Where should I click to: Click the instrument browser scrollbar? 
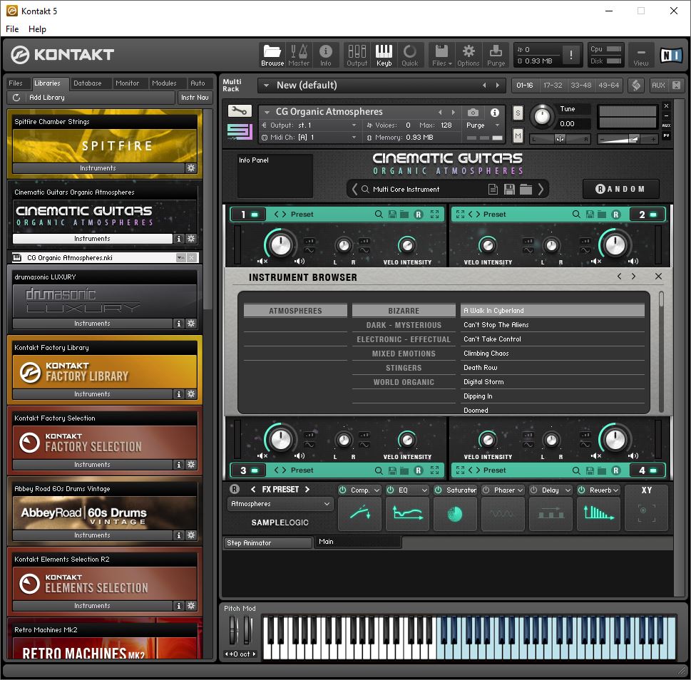point(661,299)
